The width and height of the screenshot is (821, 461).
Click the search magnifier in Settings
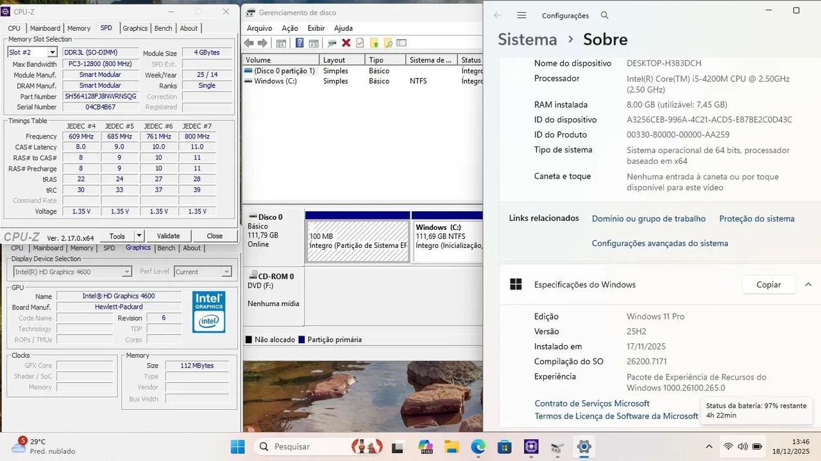pyautogui.click(x=604, y=15)
